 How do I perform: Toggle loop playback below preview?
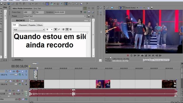coord(131,55)
